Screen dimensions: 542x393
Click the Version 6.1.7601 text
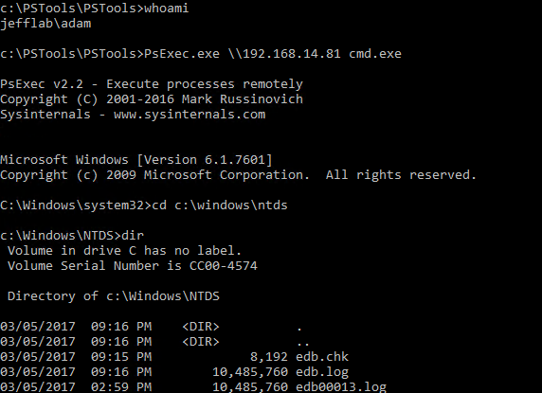tap(205, 159)
